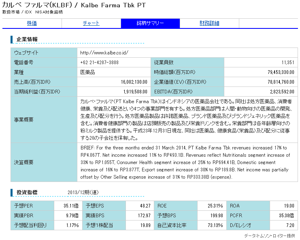Click the PCFR value 35.38倍
Viewport: 300px width, 240px height.
click(286, 216)
